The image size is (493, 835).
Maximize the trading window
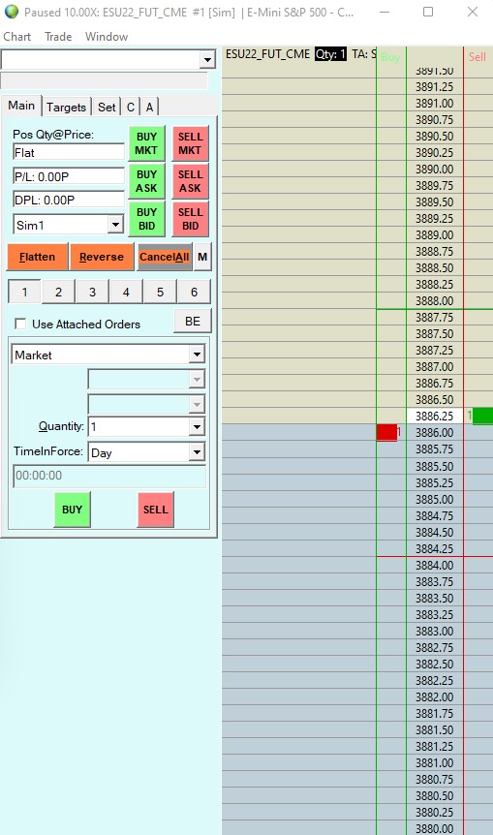click(x=427, y=12)
